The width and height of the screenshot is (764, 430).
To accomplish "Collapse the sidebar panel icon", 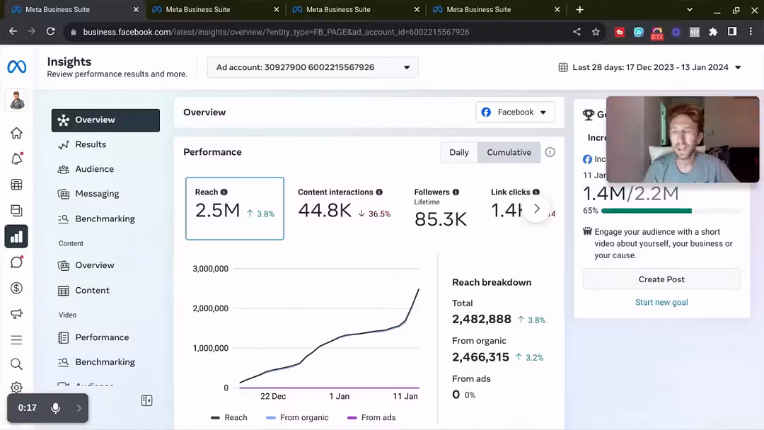I will pyautogui.click(x=146, y=400).
